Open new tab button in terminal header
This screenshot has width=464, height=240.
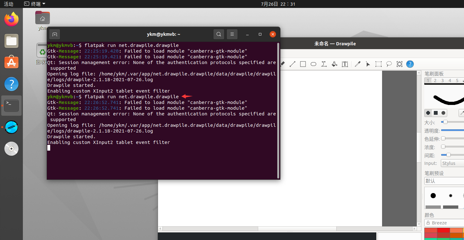[55, 34]
